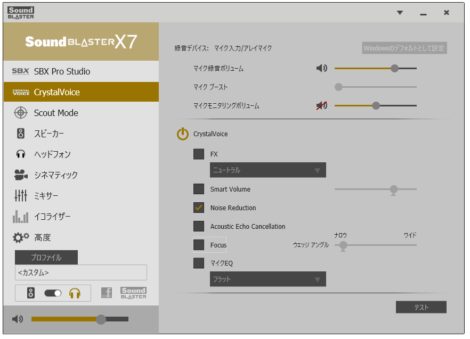Select the CrystalVoice section
Viewport: 470px width, 339px height.
pyautogui.click(x=81, y=92)
